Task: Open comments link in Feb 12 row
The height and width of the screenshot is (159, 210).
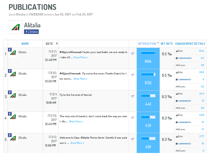Action: [x=185, y=144]
